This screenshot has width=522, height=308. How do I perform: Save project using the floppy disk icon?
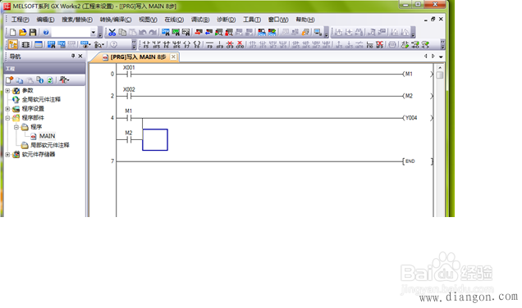point(33,32)
